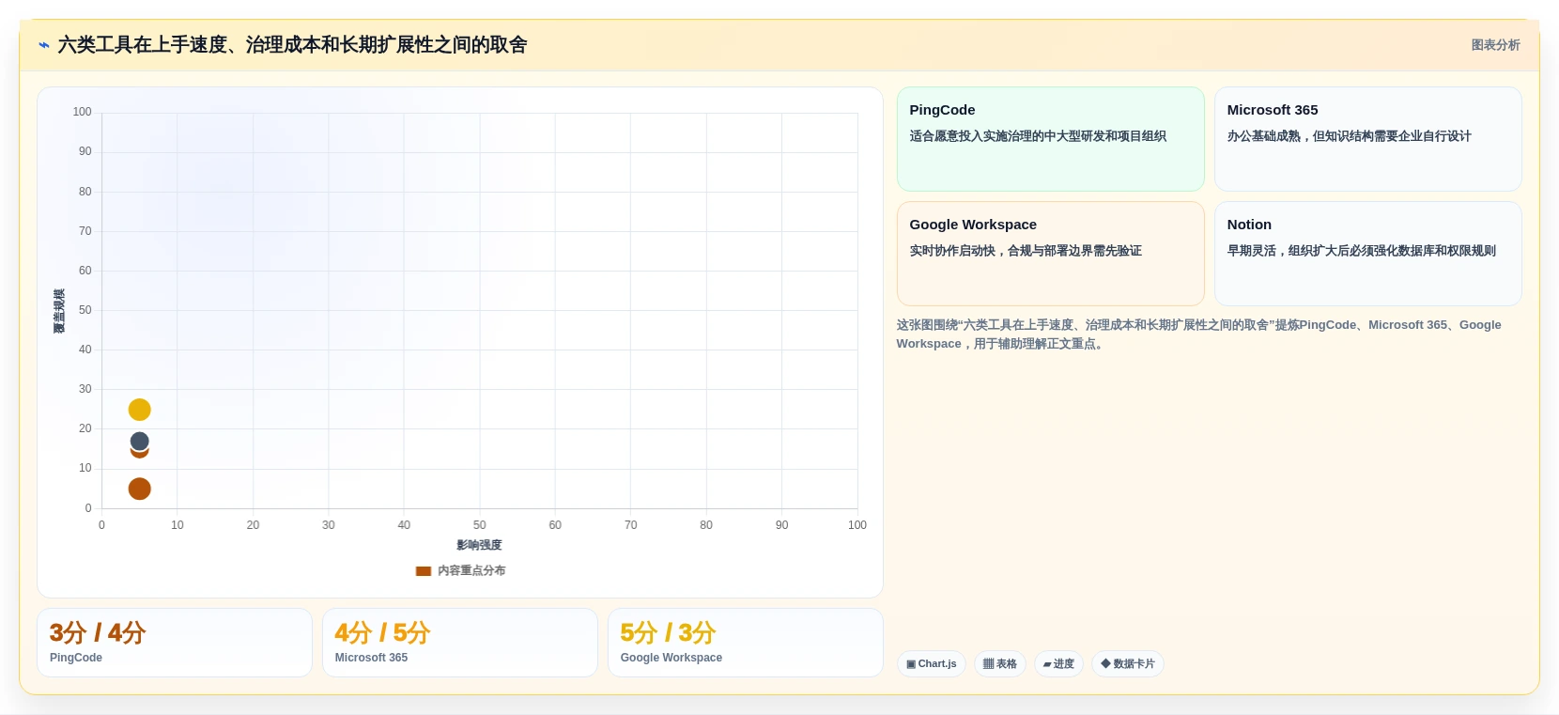Click the dark slate bubble data point

point(139,441)
